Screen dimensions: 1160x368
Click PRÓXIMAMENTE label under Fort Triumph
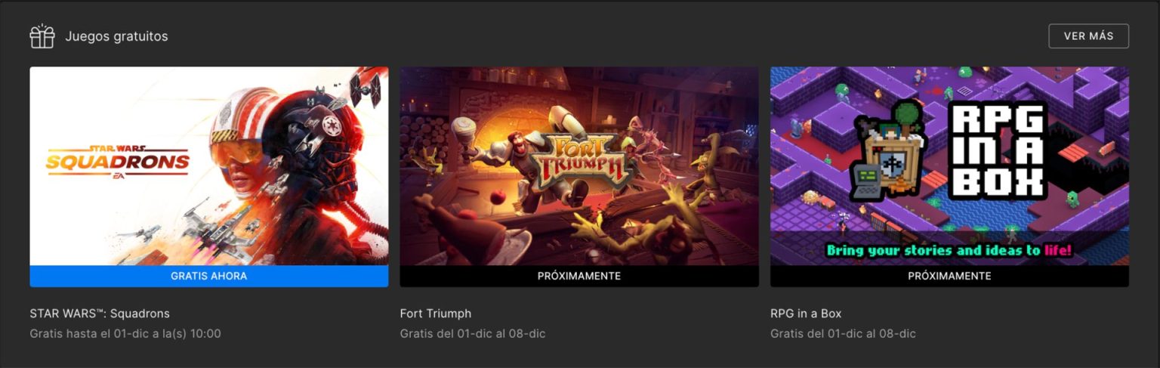[x=579, y=277]
